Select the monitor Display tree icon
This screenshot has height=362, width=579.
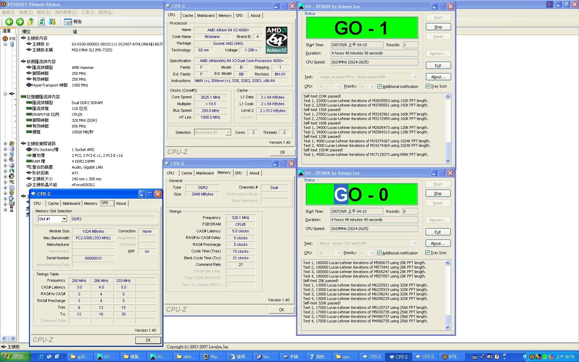(x=12, y=154)
